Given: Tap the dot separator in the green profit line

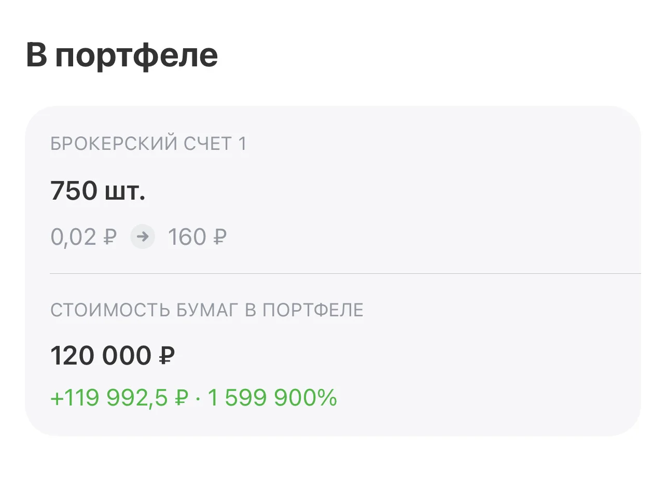Looking at the screenshot, I should [198, 398].
